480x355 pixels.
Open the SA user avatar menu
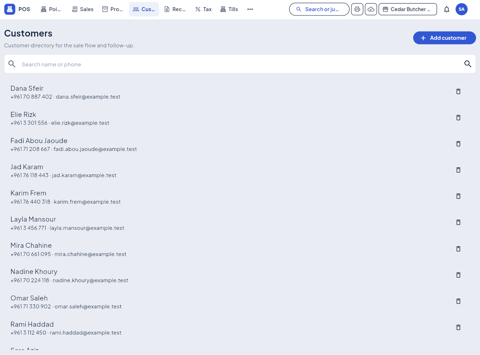[462, 9]
